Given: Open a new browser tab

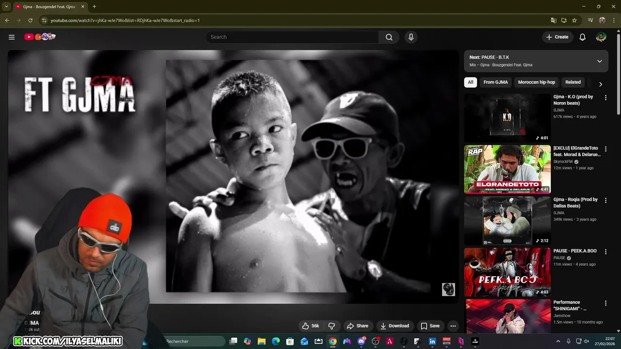Looking at the screenshot, I should [94, 6].
